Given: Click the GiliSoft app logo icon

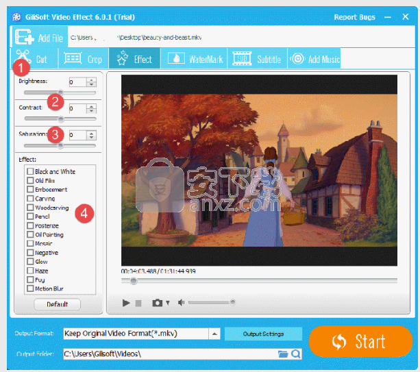Looking at the screenshot, I should click(16, 17).
